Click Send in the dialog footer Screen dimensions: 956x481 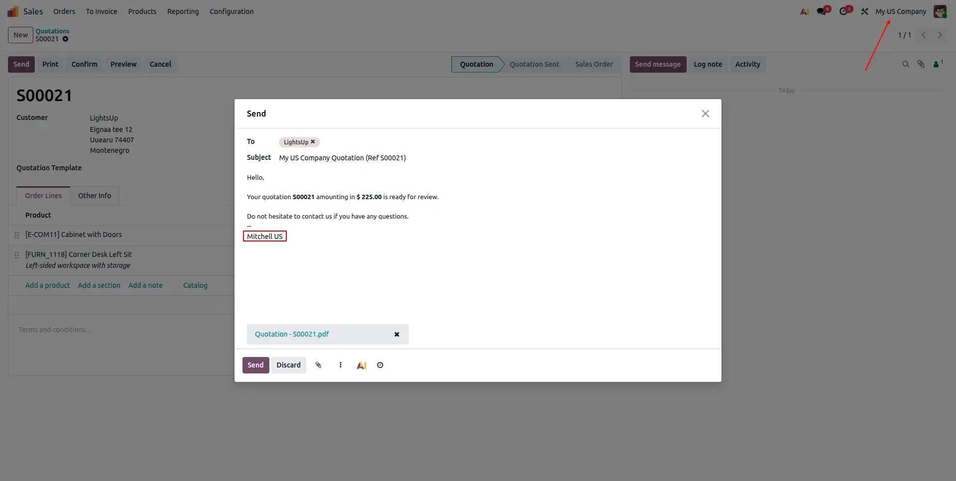coord(255,365)
